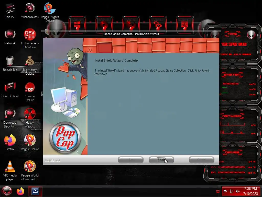Open the Action Center flag tray icon
Image resolution: width=262 pixels, height=197 pixels.
coord(225,191)
